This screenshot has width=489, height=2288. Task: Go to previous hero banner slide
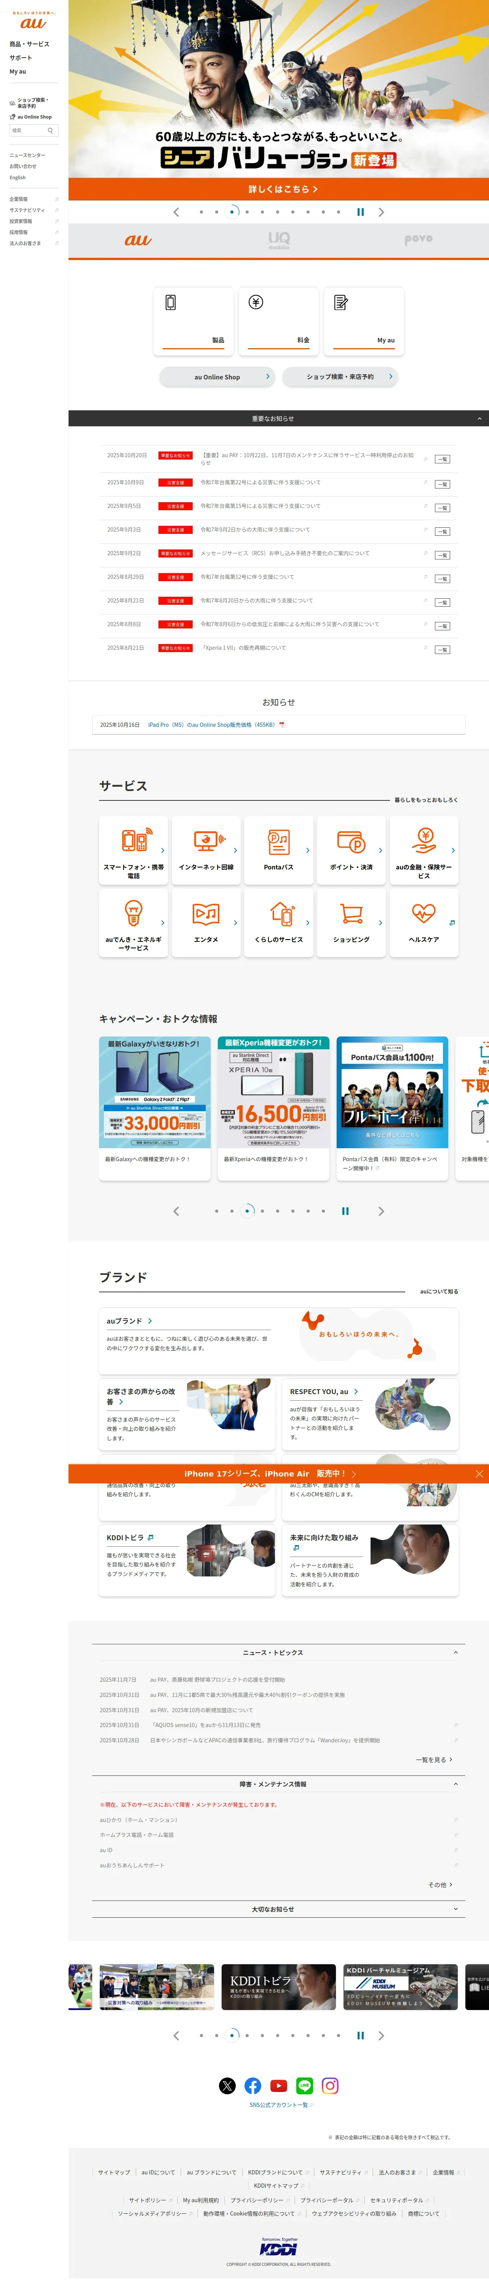[176, 212]
